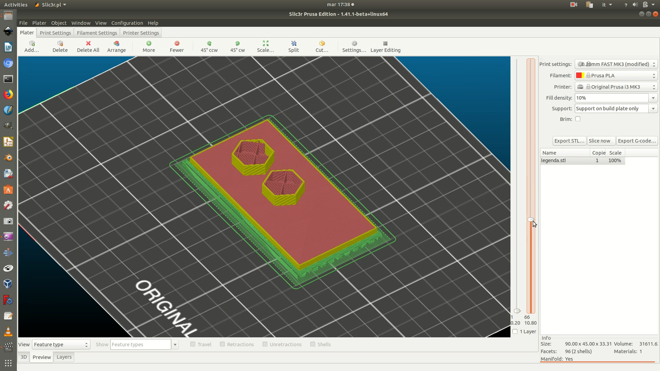Click upper layer slider handle
This screenshot has width=660, height=371.
531,220
